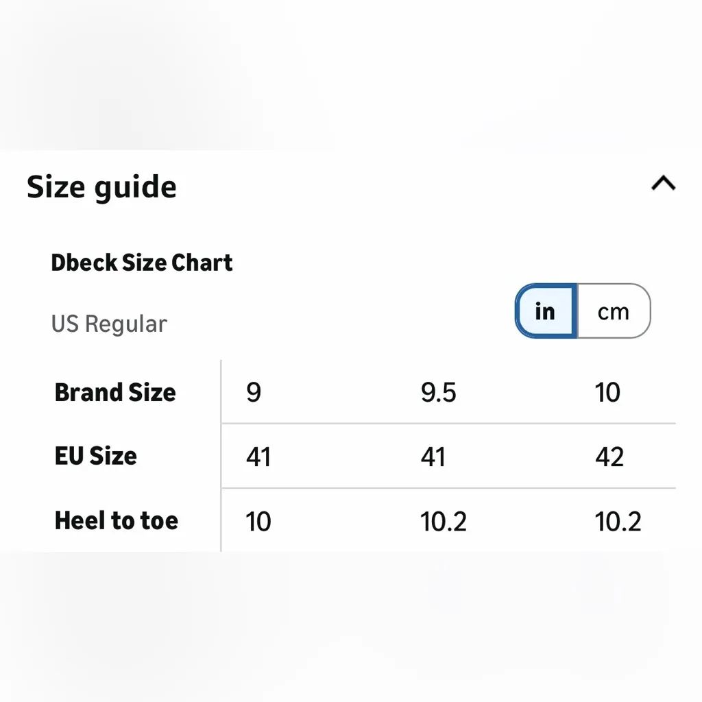The height and width of the screenshot is (702, 702).
Task: Click EU size 41 under brand 9
Action: pyautogui.click(x=258, y=457)
